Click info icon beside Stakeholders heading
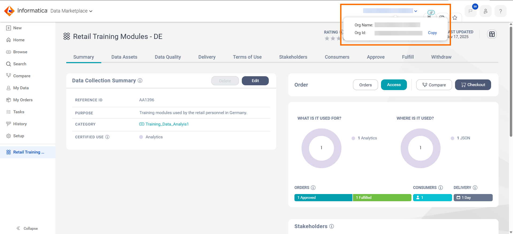 332,226
